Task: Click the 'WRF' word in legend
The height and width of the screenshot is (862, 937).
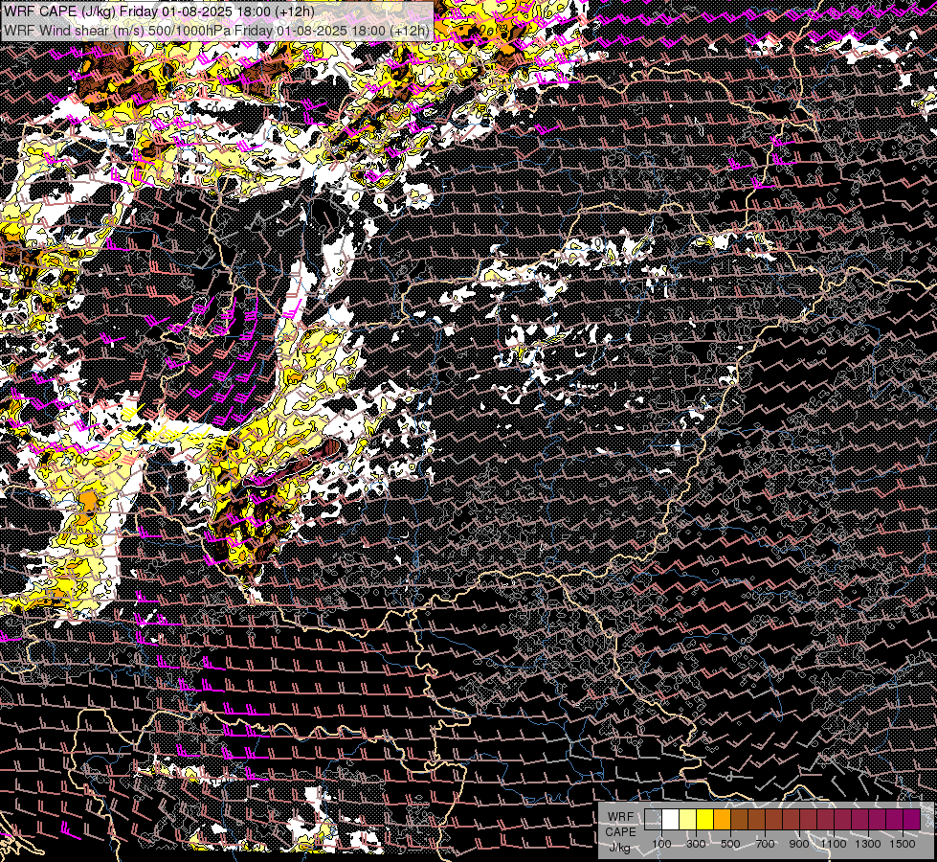Action: click(620, 817)
